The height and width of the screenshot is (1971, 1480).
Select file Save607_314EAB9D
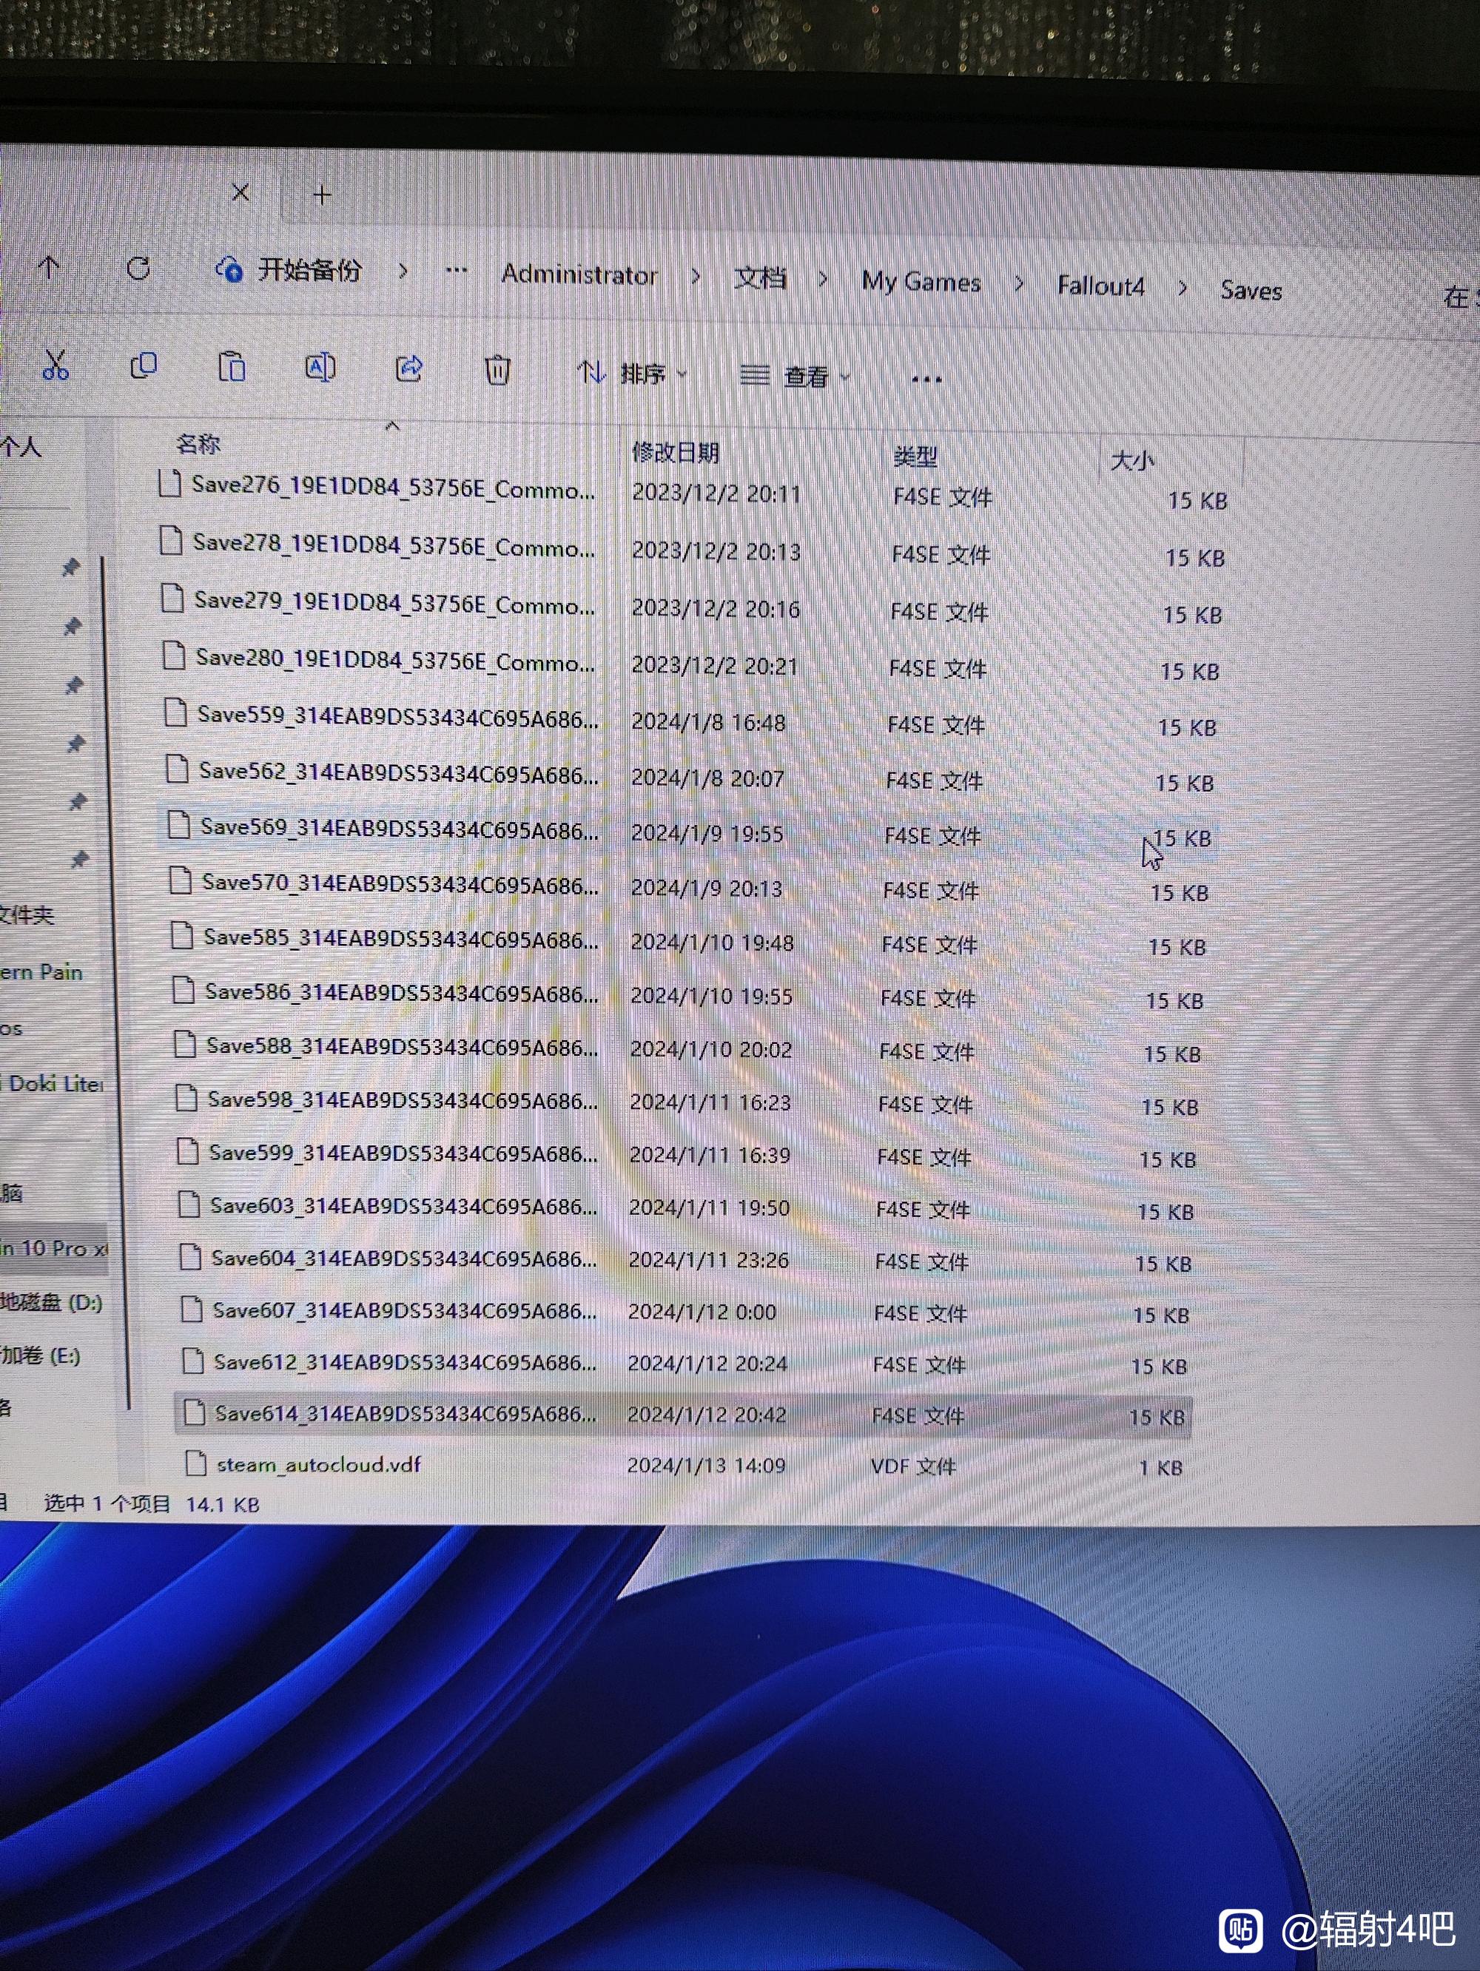coord(405,1311)
